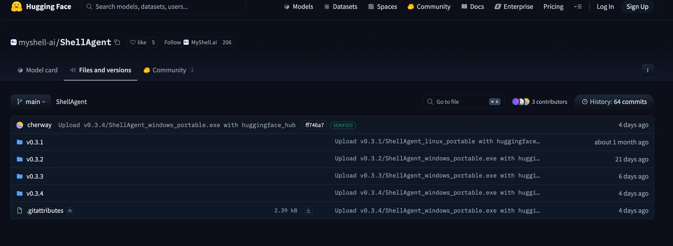Screen dimensions: 673x246
Task: View History of 64 commits
Action: click(x=614, y=102)
